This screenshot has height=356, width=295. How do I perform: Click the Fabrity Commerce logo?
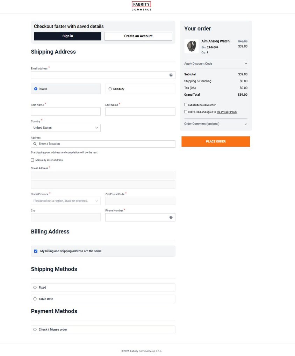pos(141,6)
